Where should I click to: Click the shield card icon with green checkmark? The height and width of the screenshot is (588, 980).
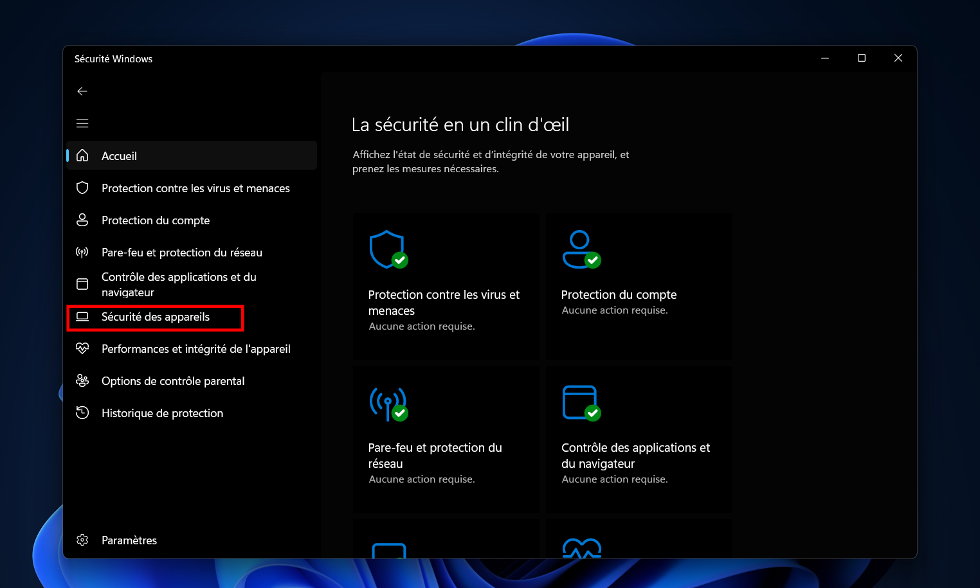[x=386, y=250]
